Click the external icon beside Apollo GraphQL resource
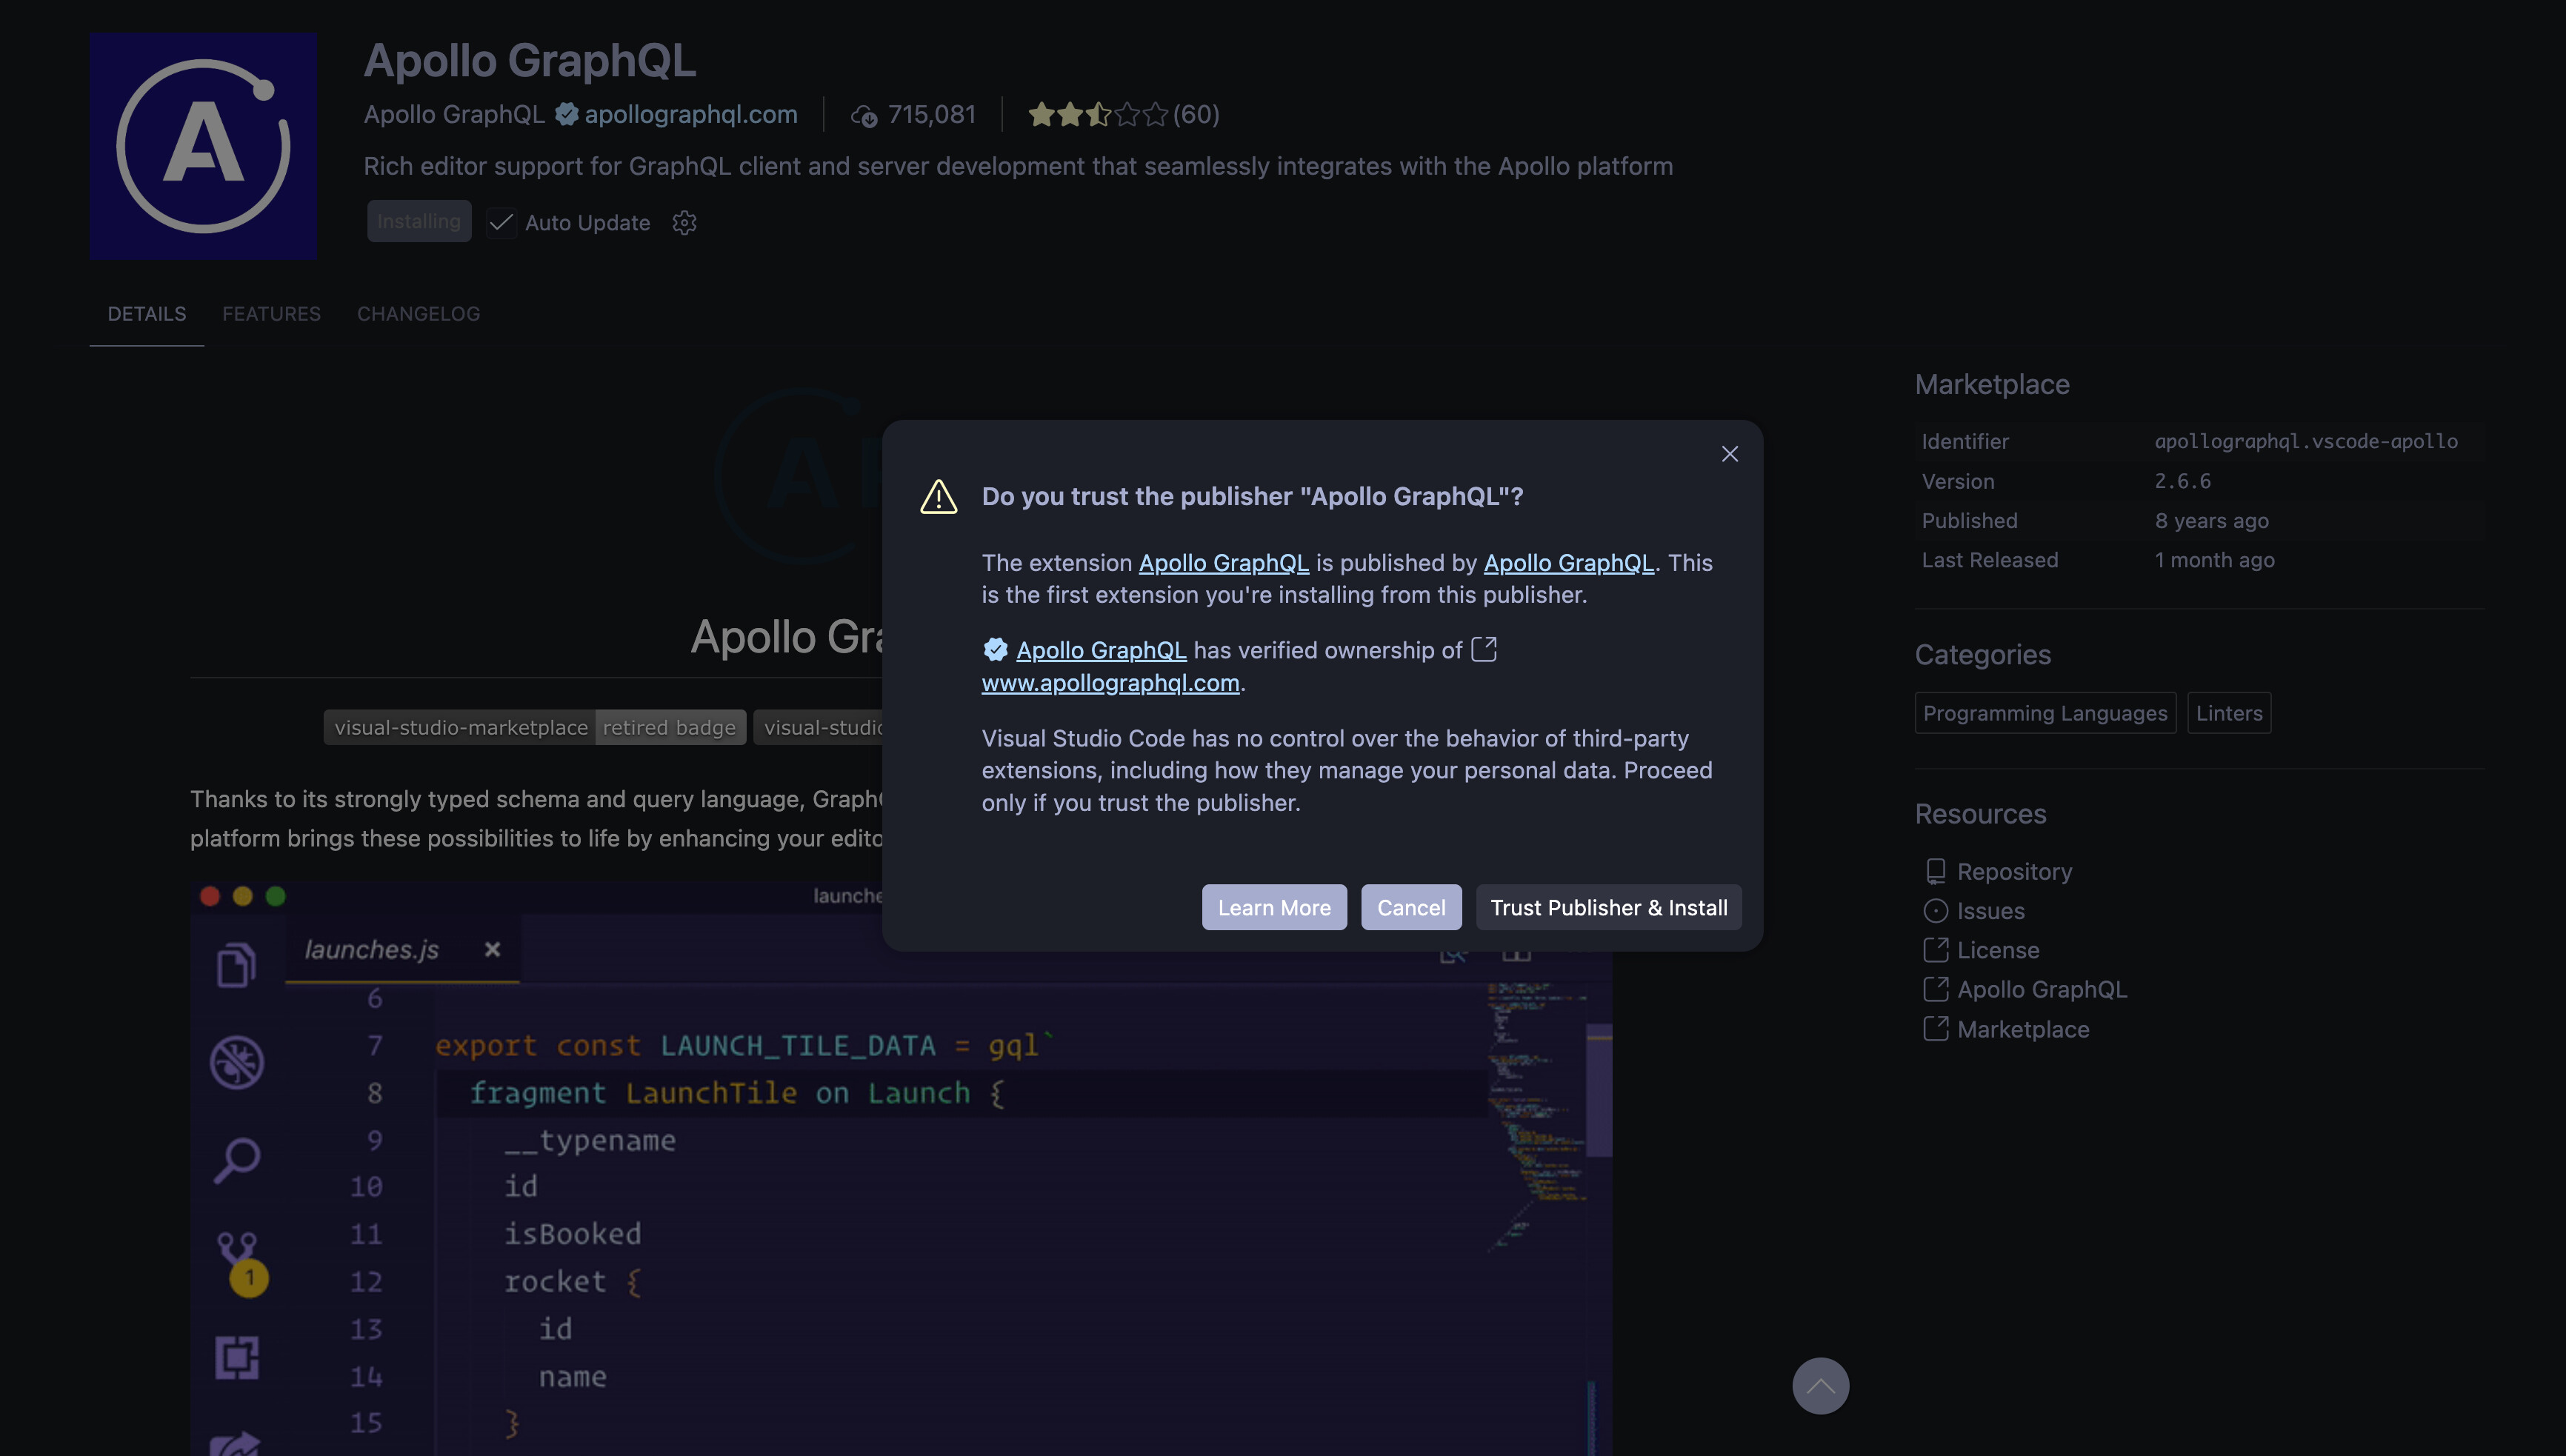This screenshot has width=2566, height=1456. click(x=1936, y=989)
